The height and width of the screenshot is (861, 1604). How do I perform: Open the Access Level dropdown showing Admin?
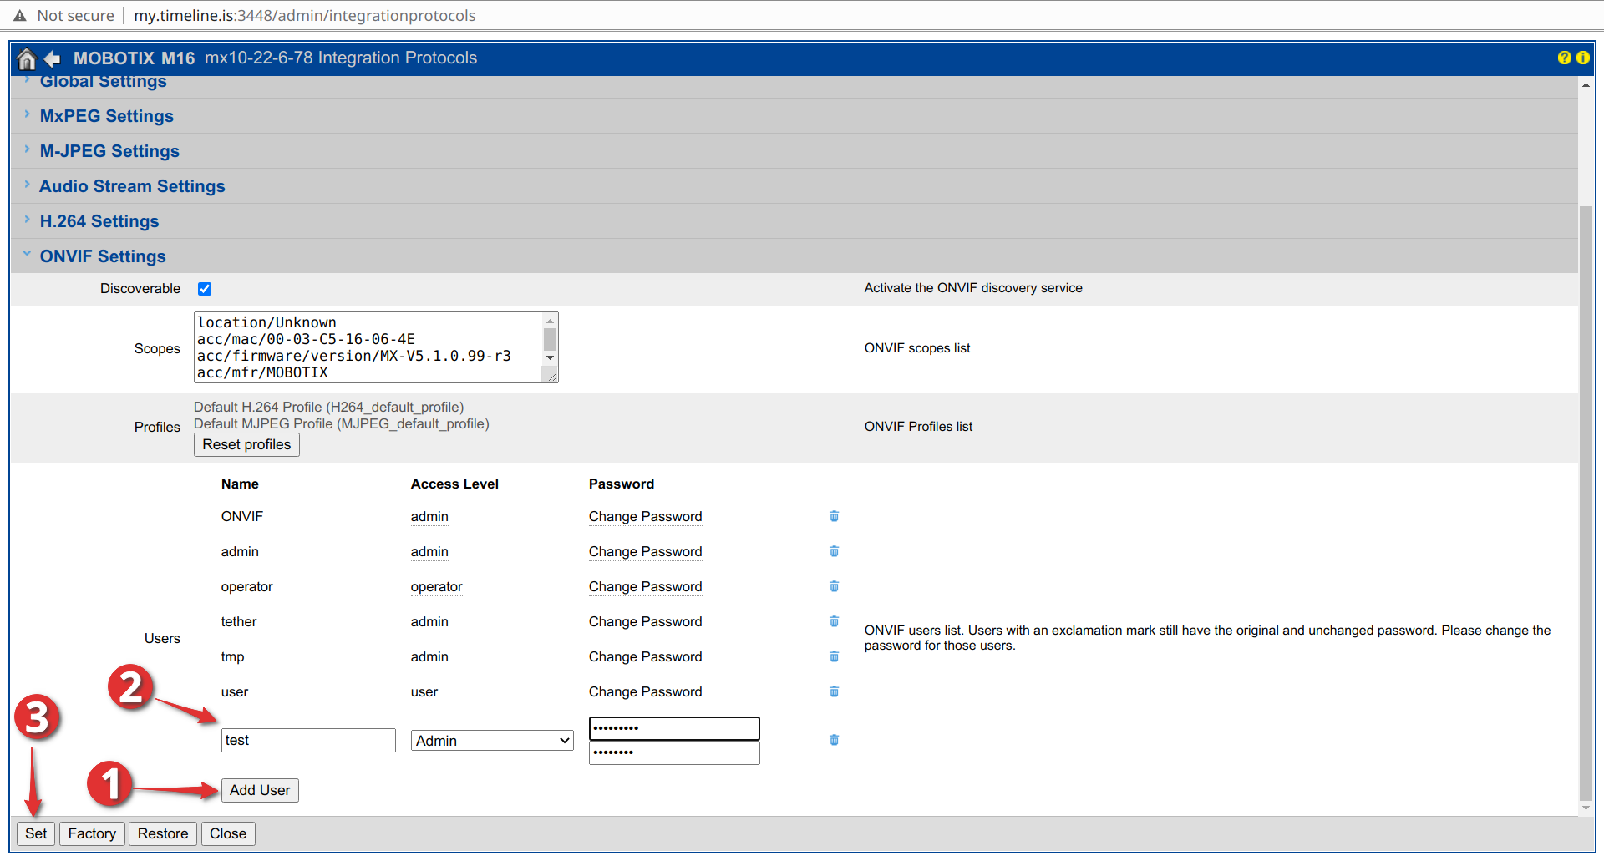point(491,740)
